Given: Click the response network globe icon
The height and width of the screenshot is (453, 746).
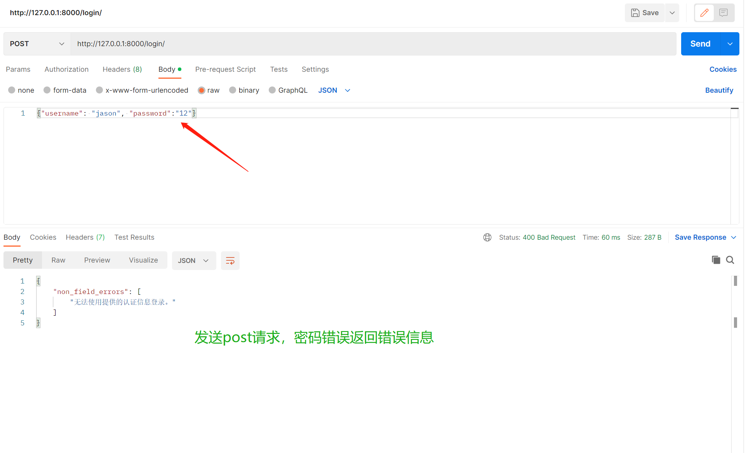Looking at the screenshot, I should (487, 237).
